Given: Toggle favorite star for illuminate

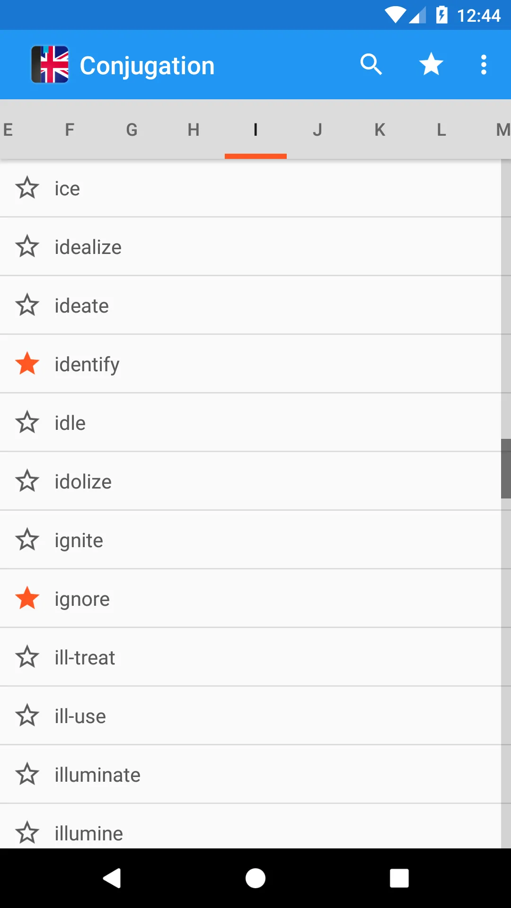Looking at the screenshot, I should click(x=27, y=774).
